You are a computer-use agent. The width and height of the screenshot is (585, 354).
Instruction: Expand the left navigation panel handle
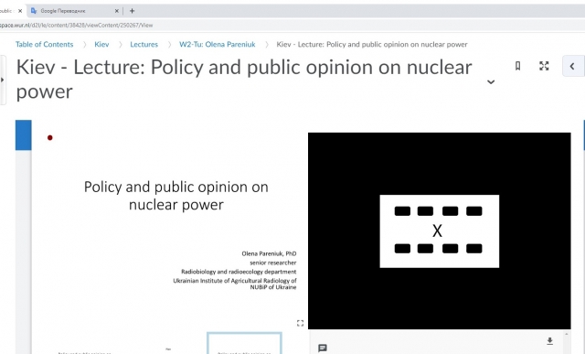click(3, 80)
